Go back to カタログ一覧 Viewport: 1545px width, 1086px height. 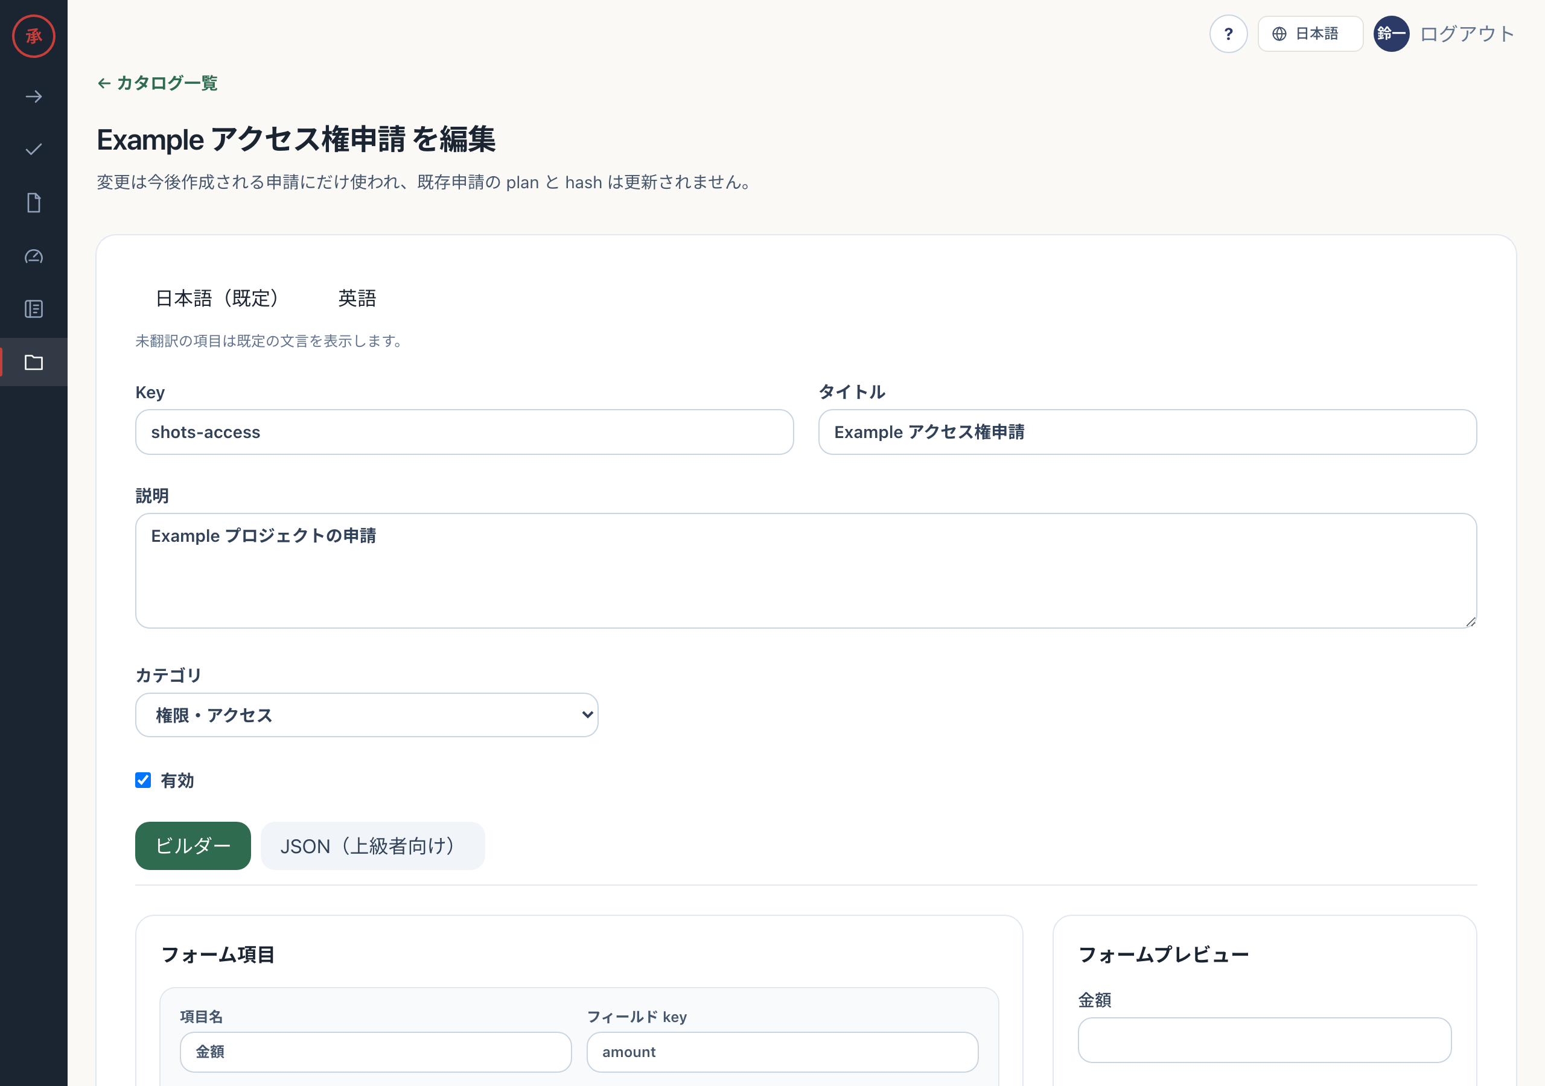tap(158, 83)
